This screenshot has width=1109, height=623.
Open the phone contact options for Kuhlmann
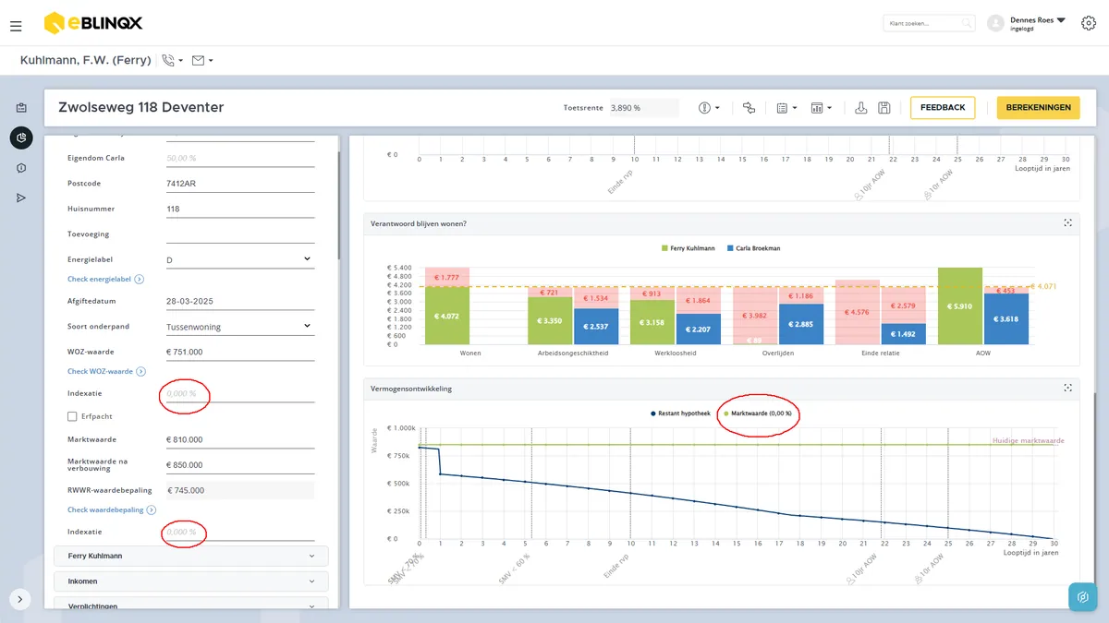(x=172, y=61)
